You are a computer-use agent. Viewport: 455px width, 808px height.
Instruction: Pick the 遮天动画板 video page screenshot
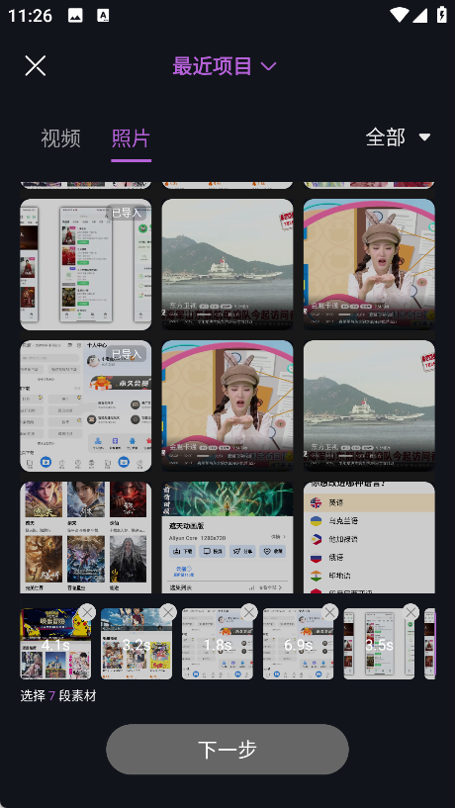click(x=227, y=537)
